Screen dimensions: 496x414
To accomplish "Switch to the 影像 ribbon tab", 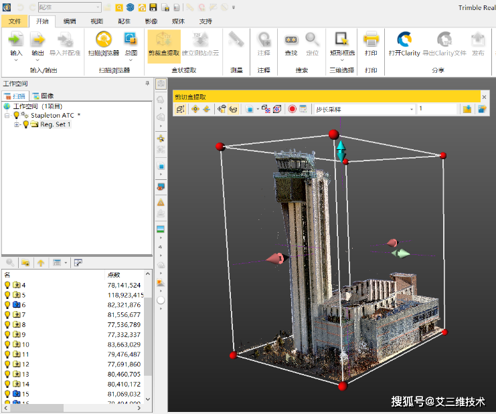I will tap(151, 21).
